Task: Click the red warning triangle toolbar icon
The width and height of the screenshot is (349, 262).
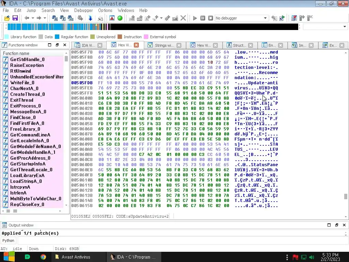Action: [x=112, y=18]
